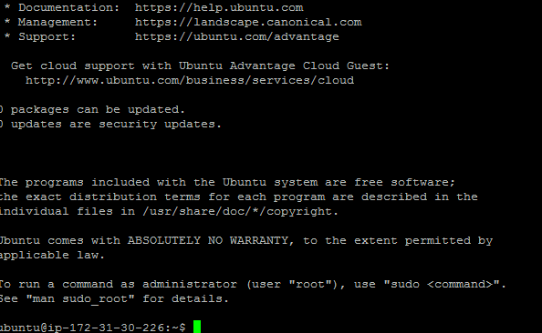
Task: Click the "ABSOLUTELY NO WARRANTY" text
Action: (x=208, y=240)
